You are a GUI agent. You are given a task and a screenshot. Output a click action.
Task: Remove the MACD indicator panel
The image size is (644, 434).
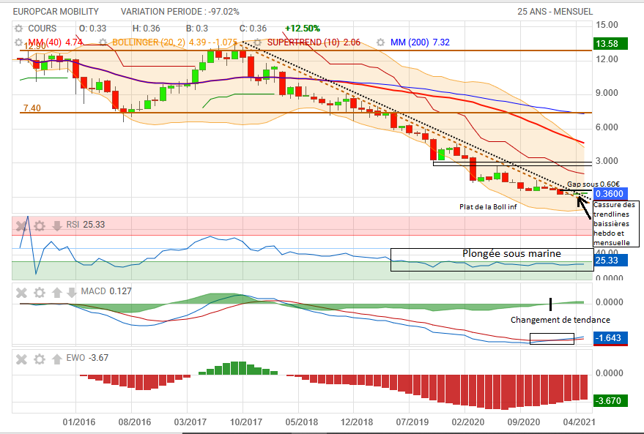pos(22,292)
